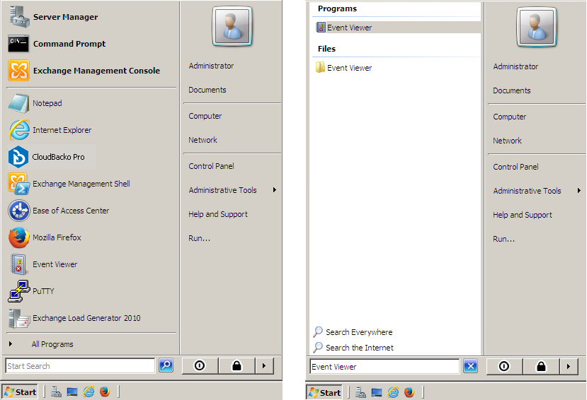This screenshot has width=587, height=400.
Task: Launch Command Prompt icon in Start menu
Action: pyautogui.click(x=18, y=44)
